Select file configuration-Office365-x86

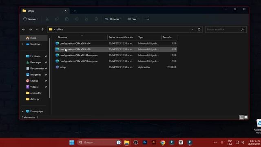[116, 49]
